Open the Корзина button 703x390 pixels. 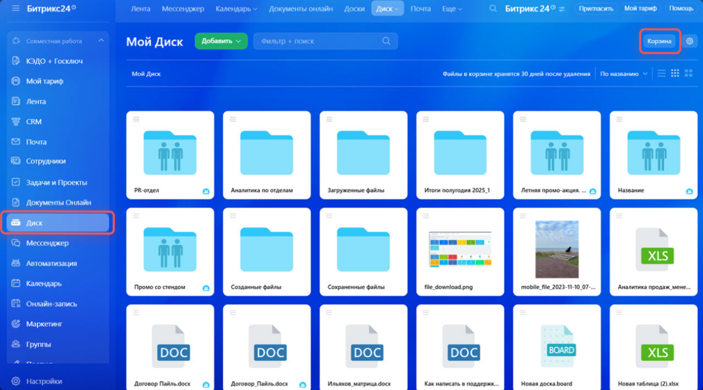pyautogui.click(x=660, y=41)
